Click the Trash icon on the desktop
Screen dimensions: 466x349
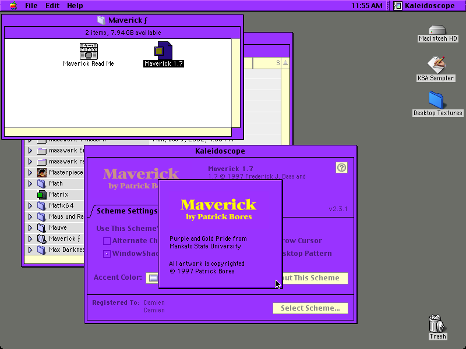[x=437, y=323]
